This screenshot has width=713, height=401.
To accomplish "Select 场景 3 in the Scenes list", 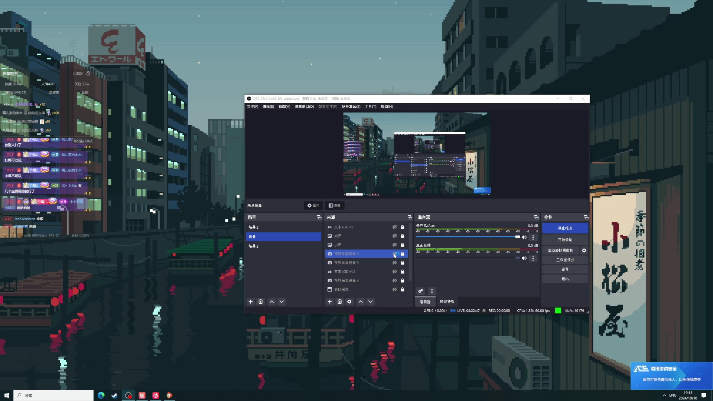I will click(283, 246).
